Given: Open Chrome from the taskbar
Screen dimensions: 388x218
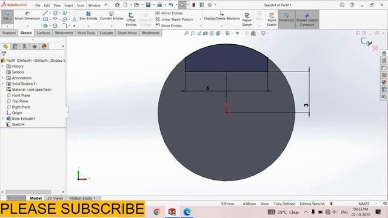Looking at the screenshot, I should [x=156, y=212].
